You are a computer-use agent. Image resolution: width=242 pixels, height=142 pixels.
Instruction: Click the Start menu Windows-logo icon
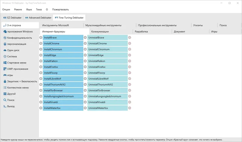point(5,63)
